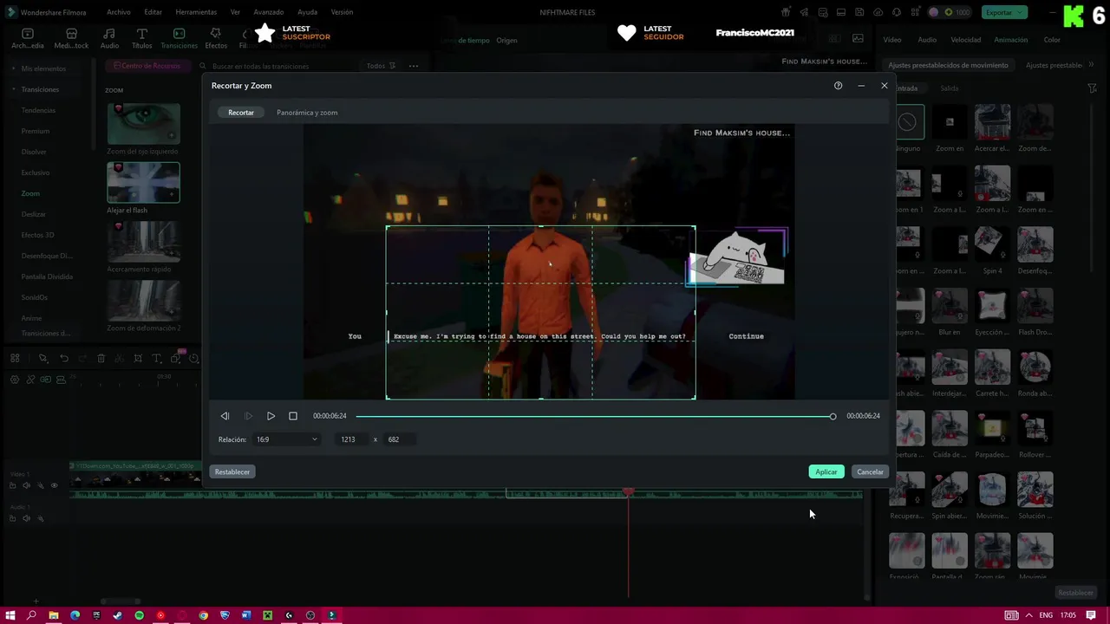Open Microsoft Word from the taskbar

[246, 615]
